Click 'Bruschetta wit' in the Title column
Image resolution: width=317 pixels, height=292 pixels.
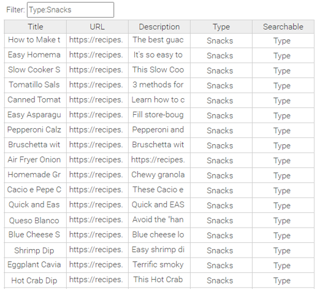(x=36, y=145)
